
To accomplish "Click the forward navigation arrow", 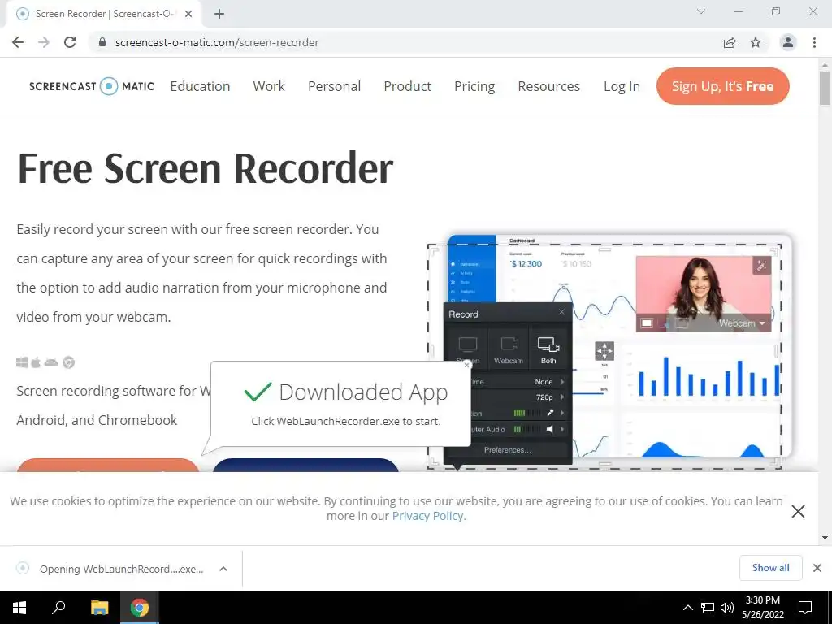I will [x=44, y=42].
